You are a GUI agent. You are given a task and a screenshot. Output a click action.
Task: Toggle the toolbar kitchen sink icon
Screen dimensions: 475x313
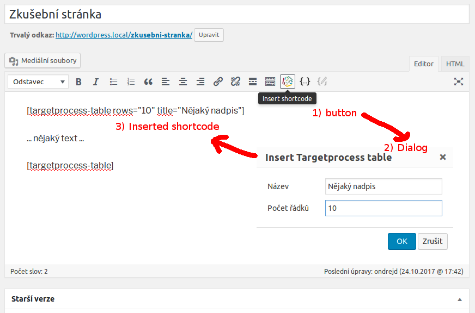pos(270,82)
